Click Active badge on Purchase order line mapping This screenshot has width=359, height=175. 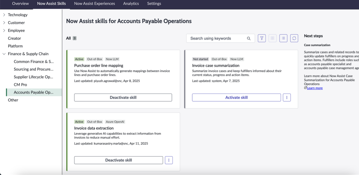pyautogui.click(x=79, y=59)
